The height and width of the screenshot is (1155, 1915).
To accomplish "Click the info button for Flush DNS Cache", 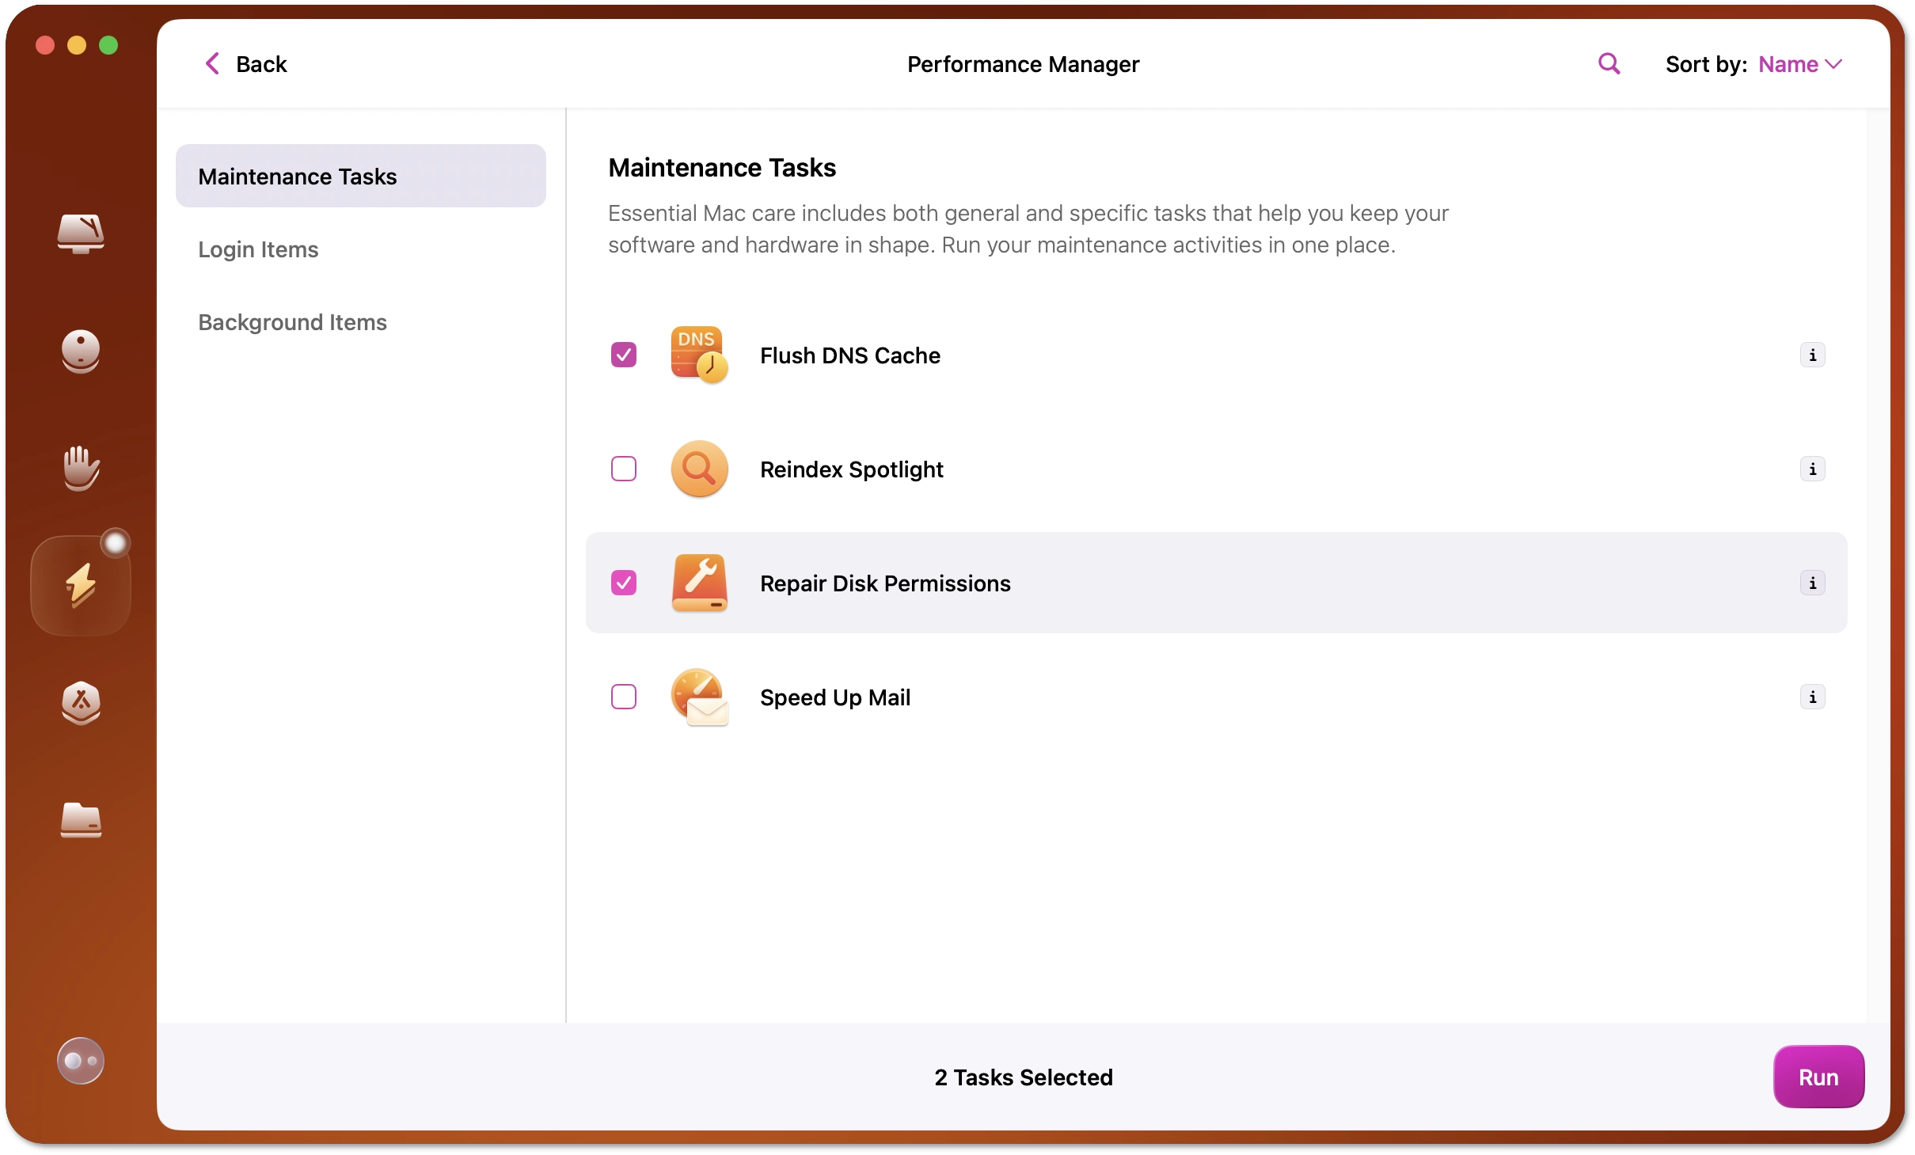I will (1812, 355).
